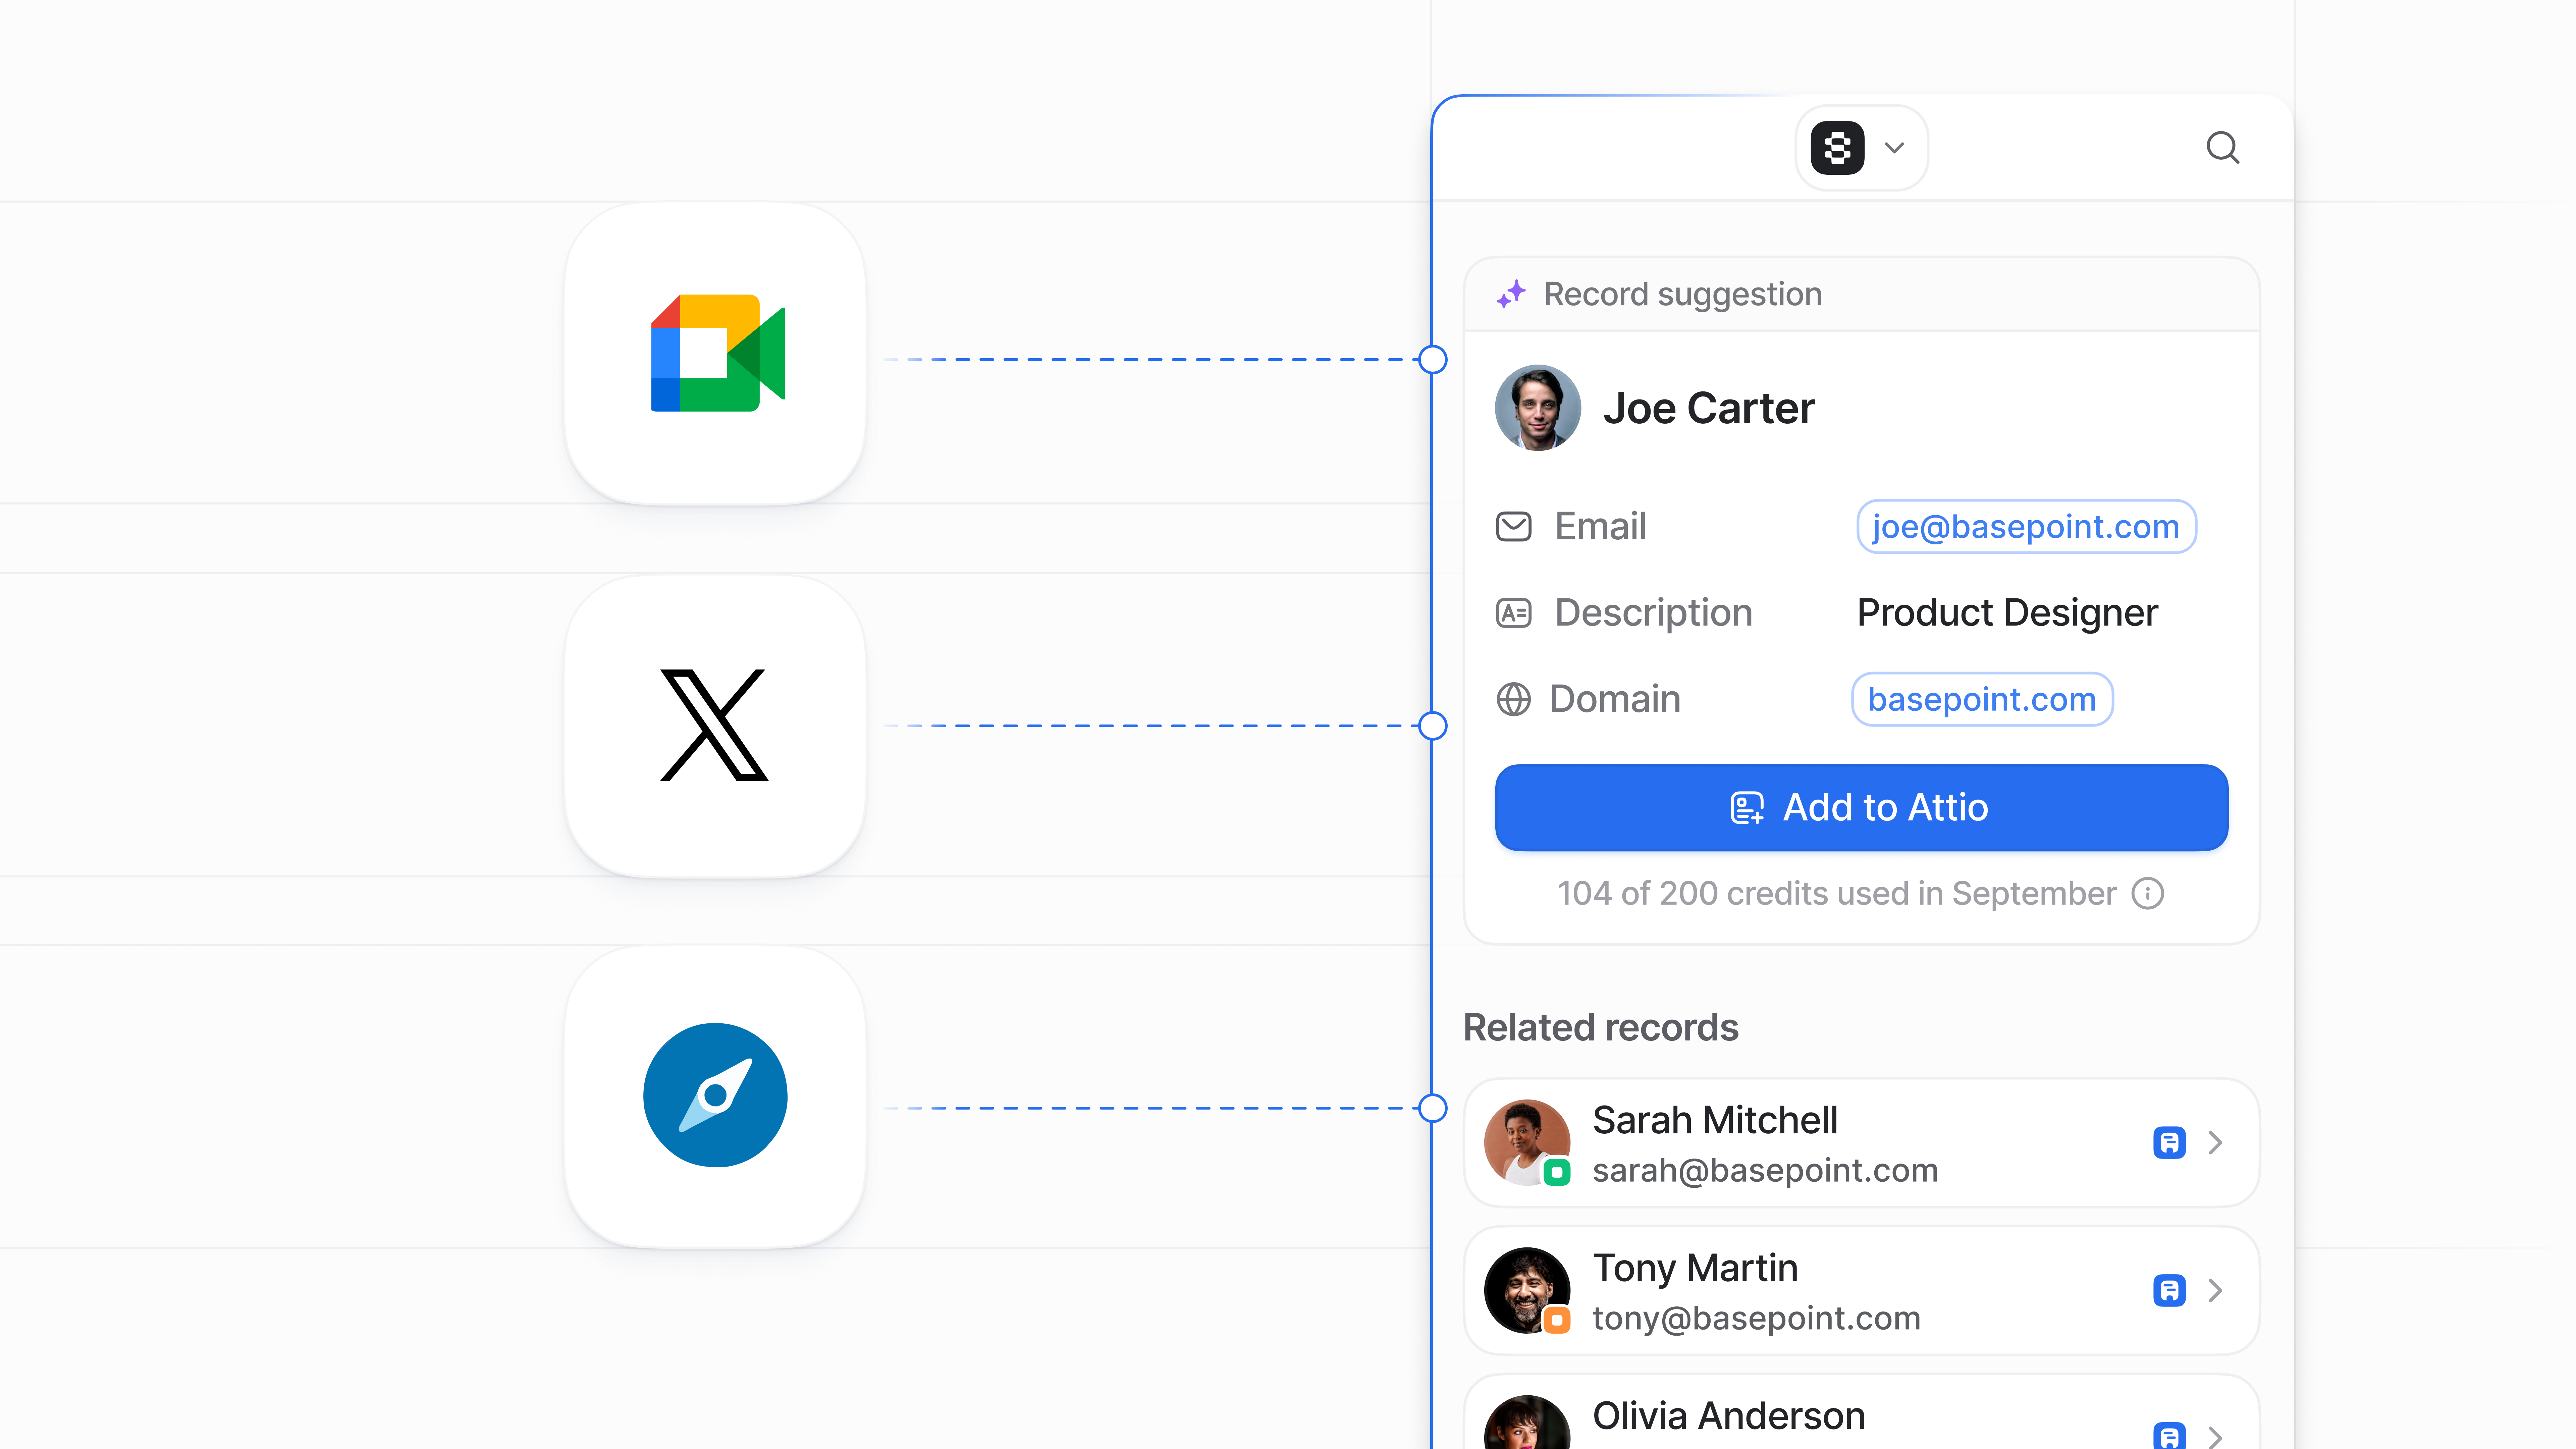
Task: Expand Tony Martin's record chevron
Action: click(2215, 1290)
